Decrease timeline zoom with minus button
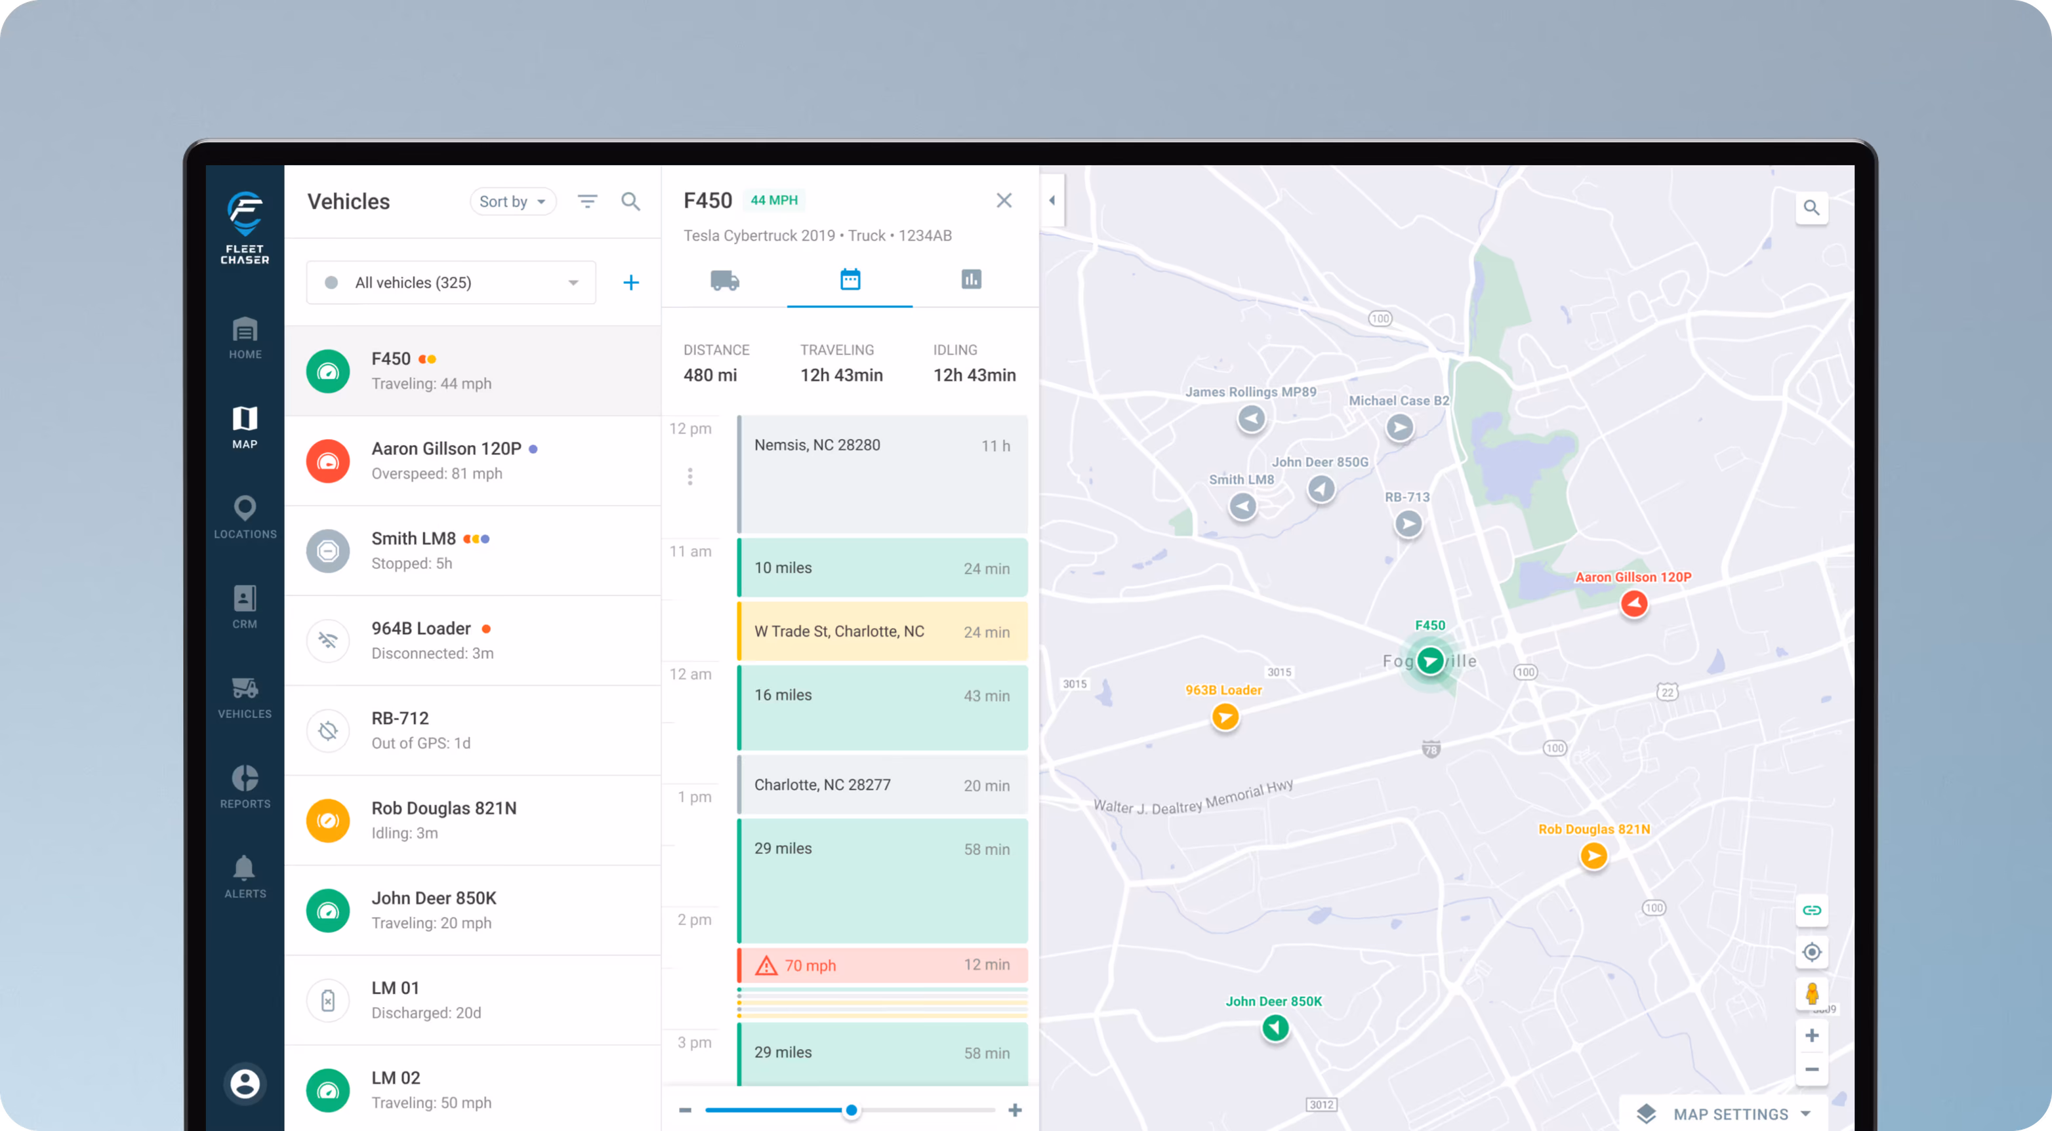The width and height of the screenshot is (2052, 1131). tap(685, 1110)
